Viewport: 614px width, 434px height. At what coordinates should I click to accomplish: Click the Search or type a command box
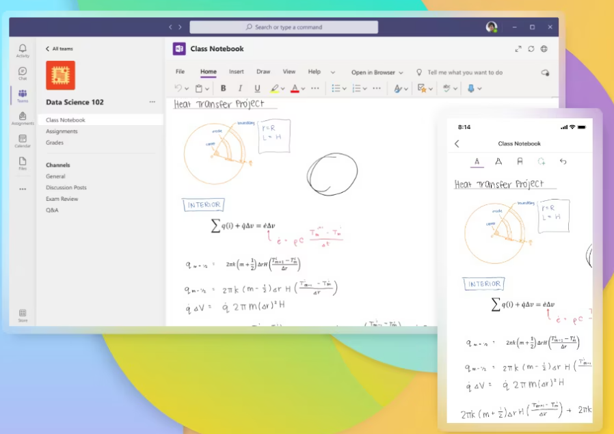(x=284, y=27)
